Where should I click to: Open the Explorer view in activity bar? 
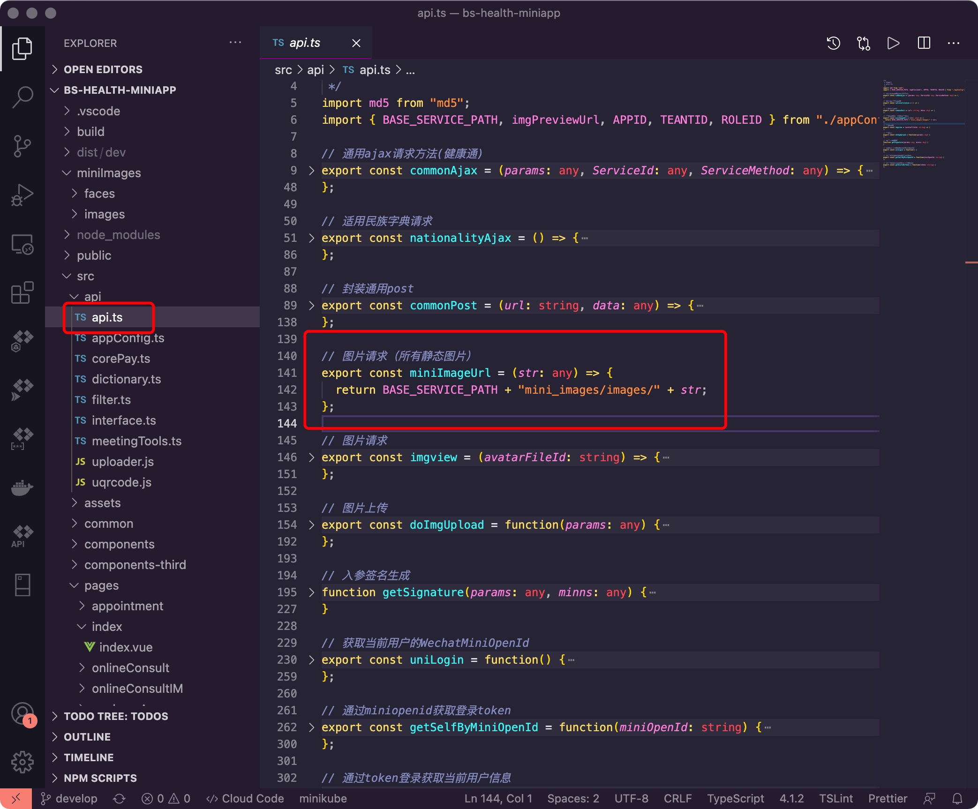point(22,48)
